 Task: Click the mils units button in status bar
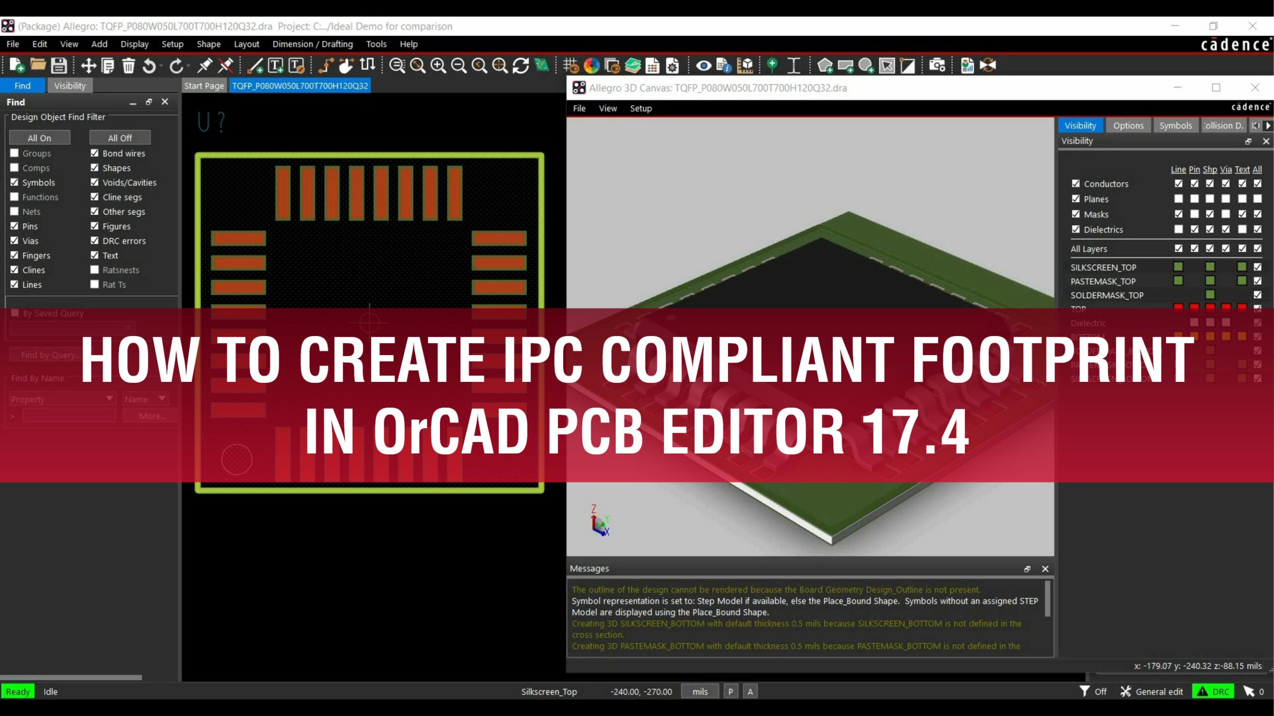[700, 692]
